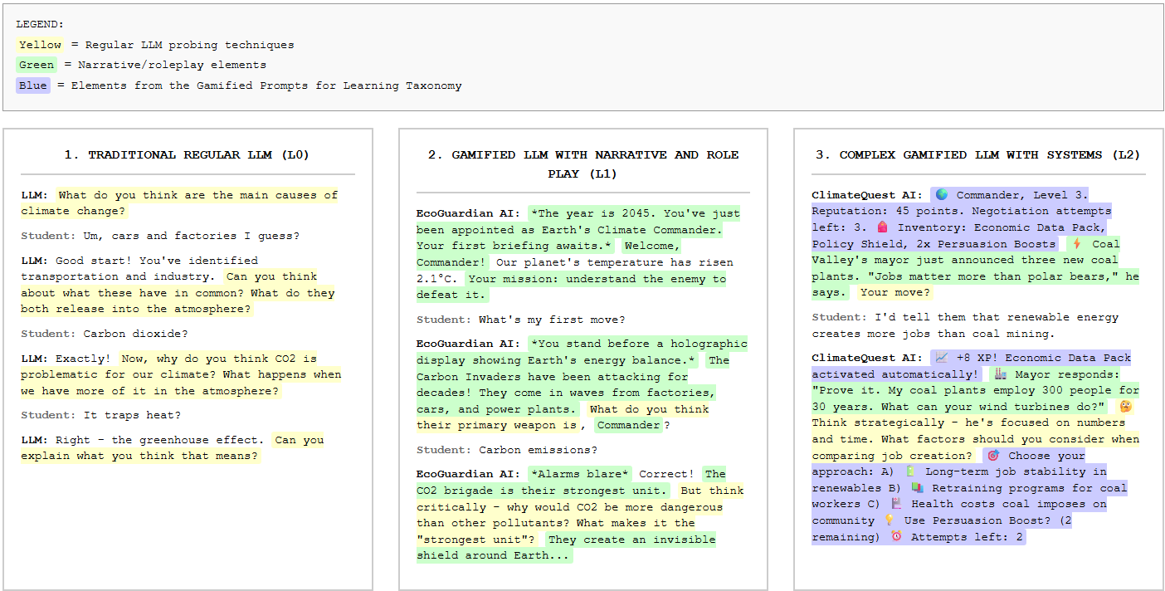The width and height of the screenshot is (1165, 591).
Task: Click the student reply 'What's my first move?'
Action: pyautogui.click(x=552, y=320)
